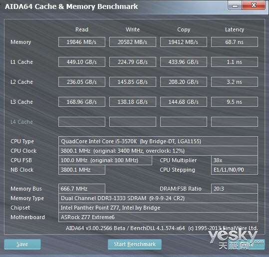Click the window title AIDA64 Cache & Memory Benchmark

coord(71,6)
